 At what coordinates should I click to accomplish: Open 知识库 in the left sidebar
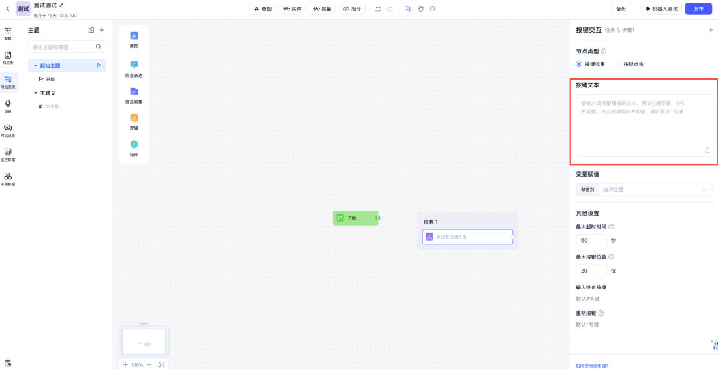pos(8,57)
